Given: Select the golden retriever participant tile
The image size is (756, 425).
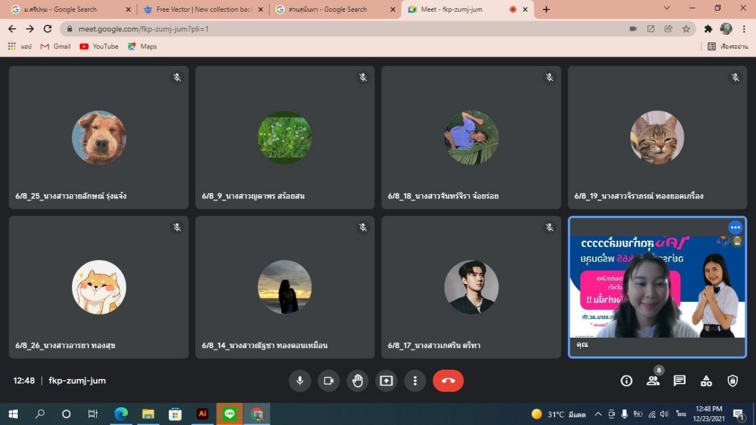Looking at the screenshot, I should (99, 138).
